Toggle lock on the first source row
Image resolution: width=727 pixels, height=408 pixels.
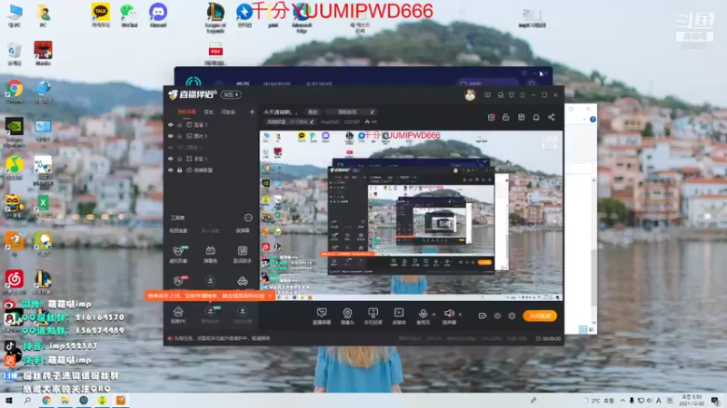179,125
